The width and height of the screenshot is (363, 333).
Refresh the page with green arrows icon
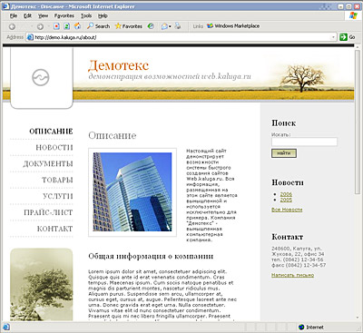(67, 26)
